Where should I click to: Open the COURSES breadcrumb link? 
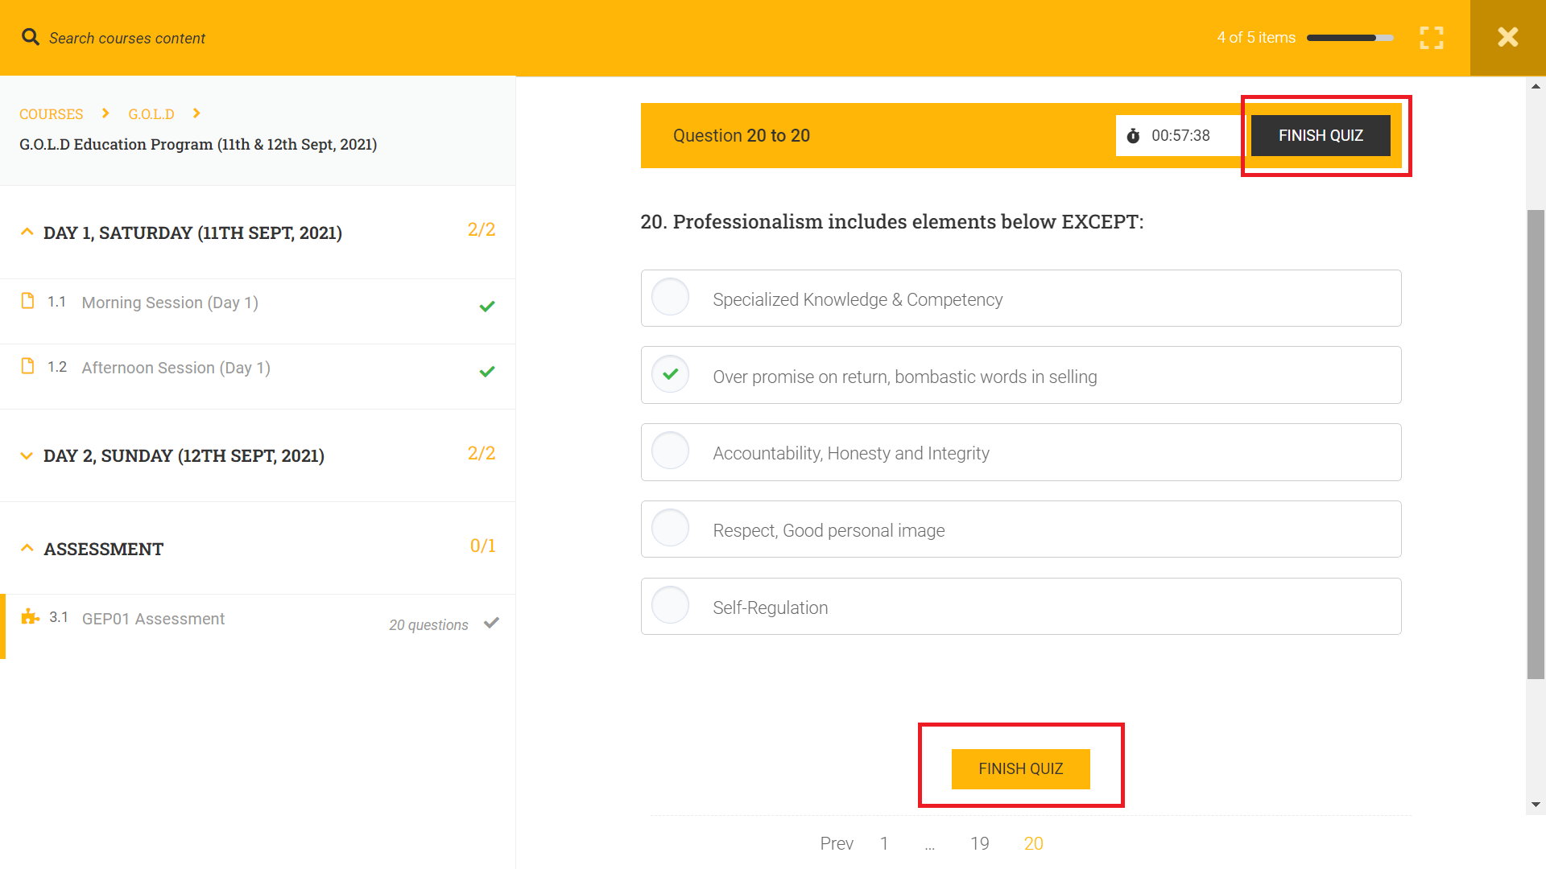[x=51, y=114]
